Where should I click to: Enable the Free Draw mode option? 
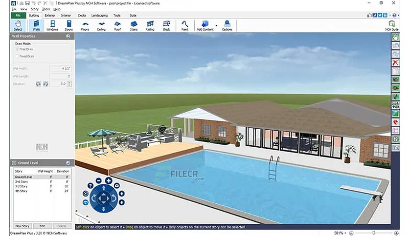pos(17,49)
